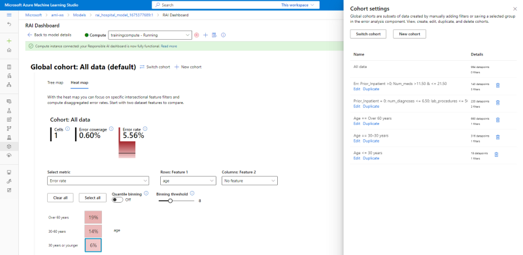
Task: Click New cohort next to Global cohort heading
Action: [x=188, y=67]
